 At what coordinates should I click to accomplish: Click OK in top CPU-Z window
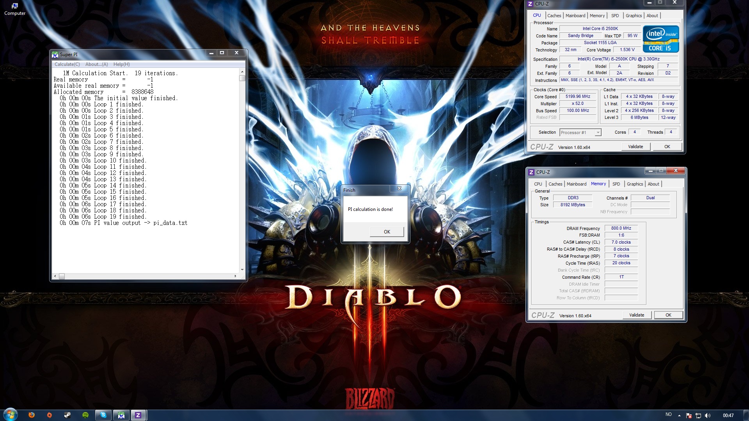pyautogui.click(x=667, y=147)
